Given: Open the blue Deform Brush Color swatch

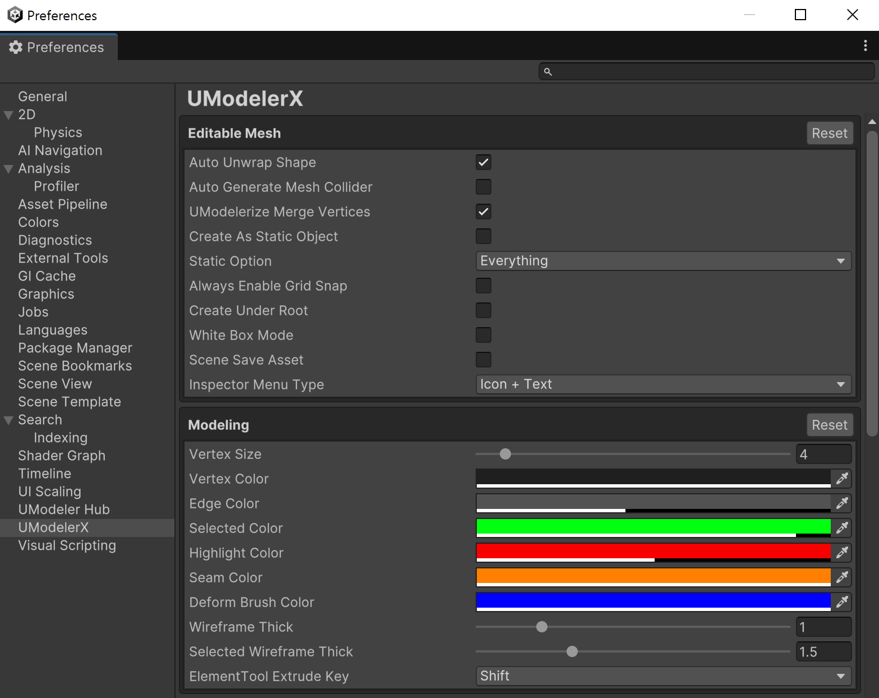Looking at the screenshot, I should click(654, 602).
